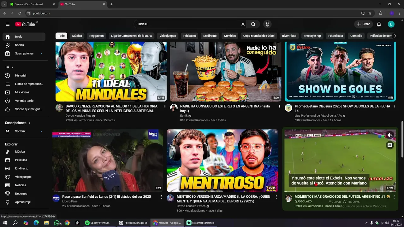This screenshot has height=227, width=404.
Task: Open the Windows Start menu
Action: point(5,223)
